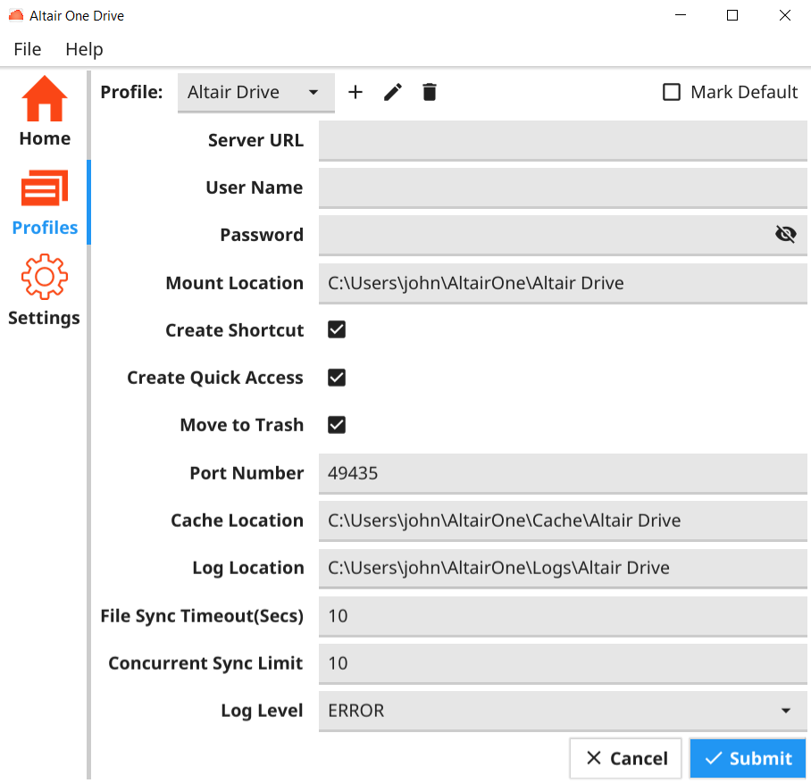Expand the Profile dropdown showing Altair Drive
The height and width of the screenshot is (783, 811).
point(255,92)
